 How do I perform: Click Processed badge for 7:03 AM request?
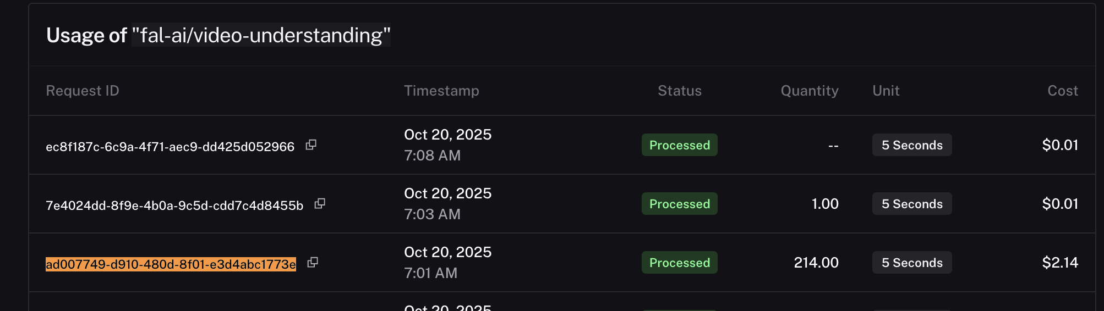(x=680, y=204)
